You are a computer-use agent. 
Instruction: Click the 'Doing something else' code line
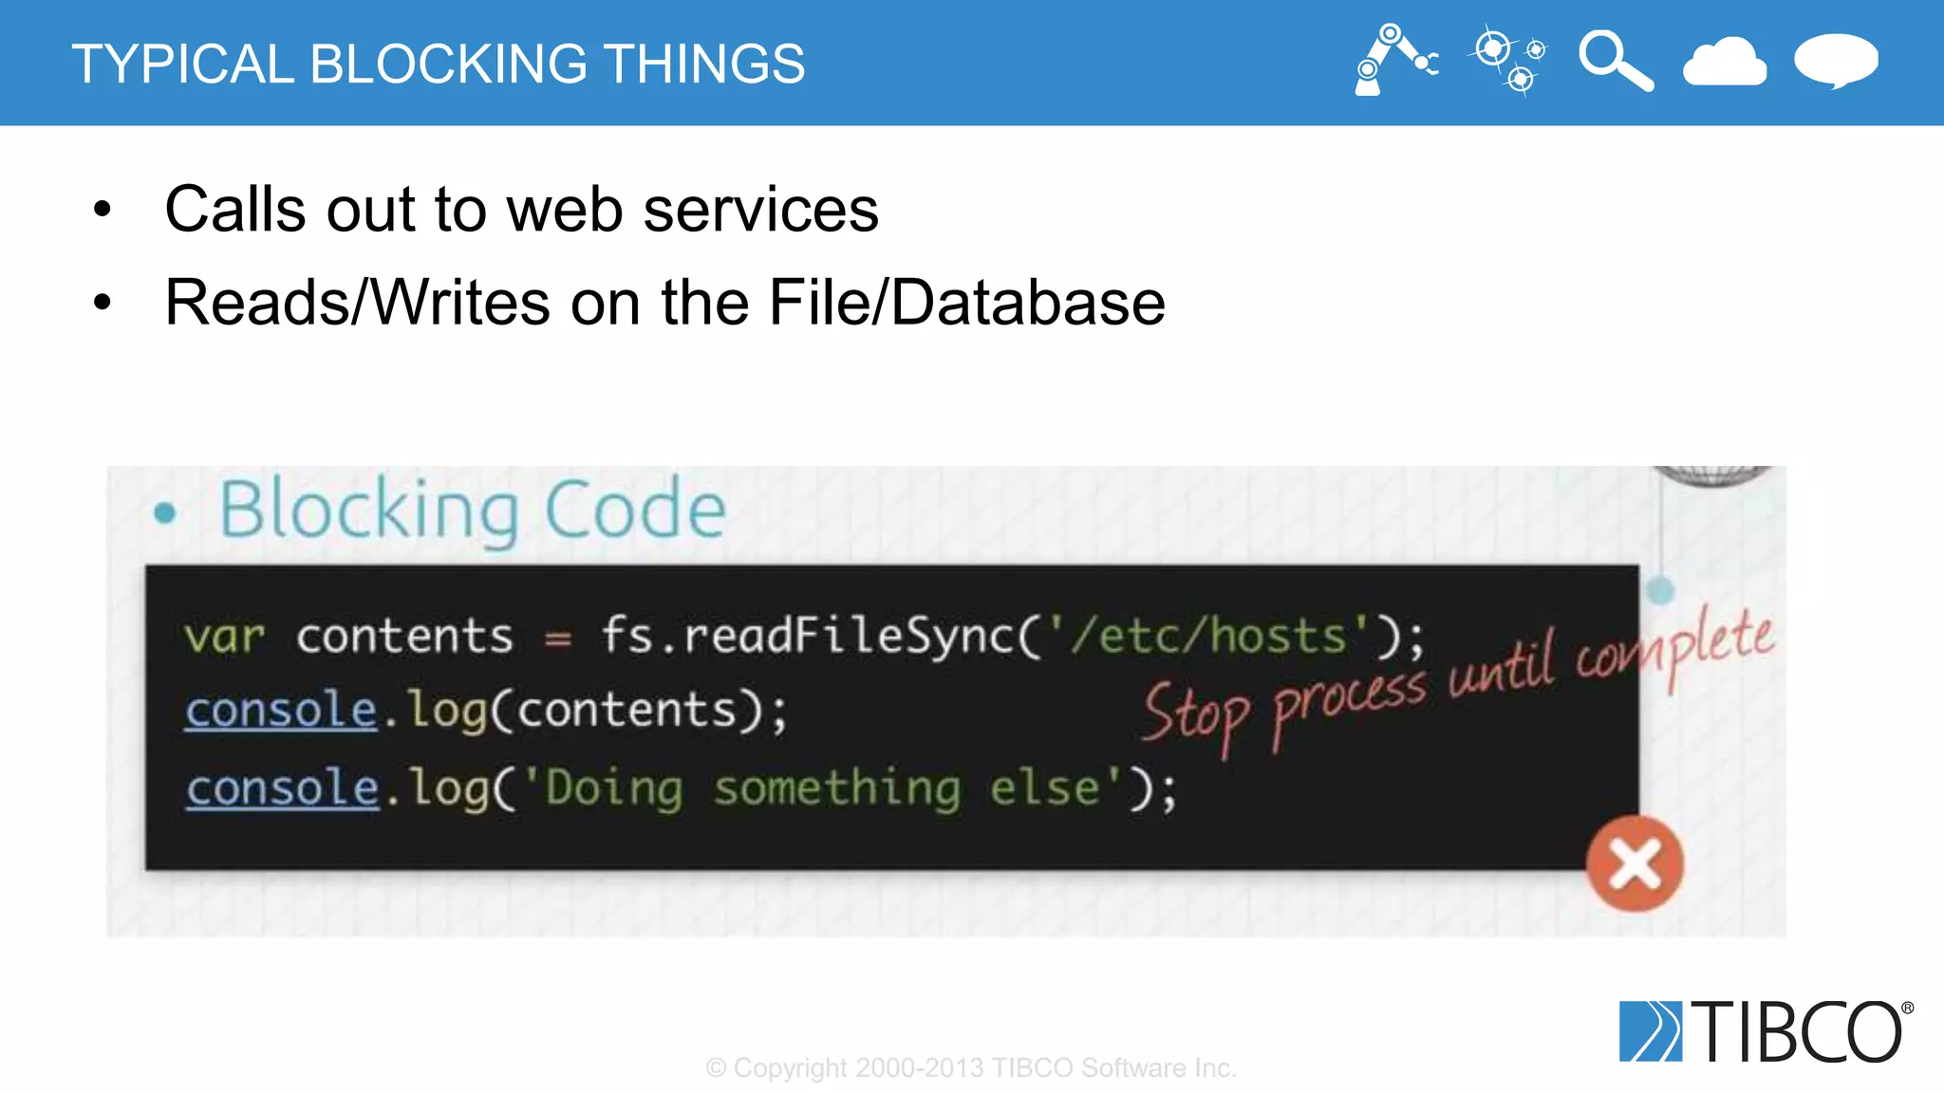pyautogui.click(x=681, y=789)
